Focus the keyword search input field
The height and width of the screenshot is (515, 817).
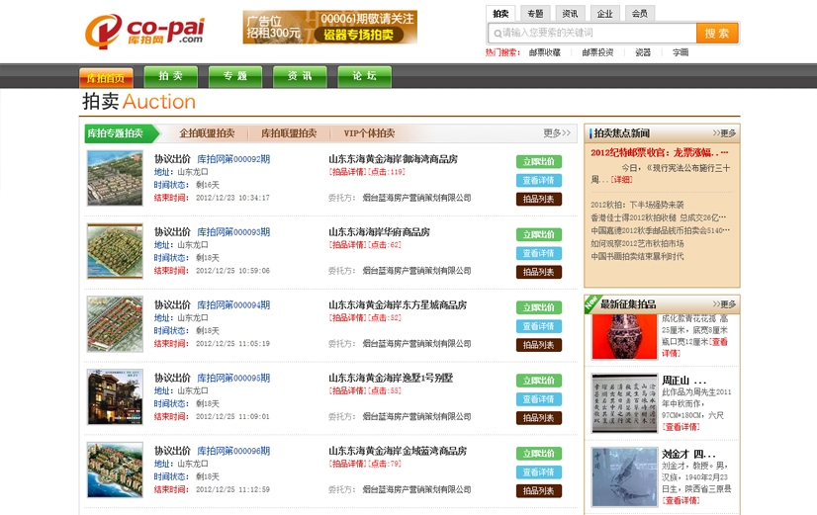pos(591,33)
